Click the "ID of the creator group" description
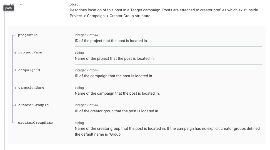Viewport: 270px width, 150px height. (117, 111)
